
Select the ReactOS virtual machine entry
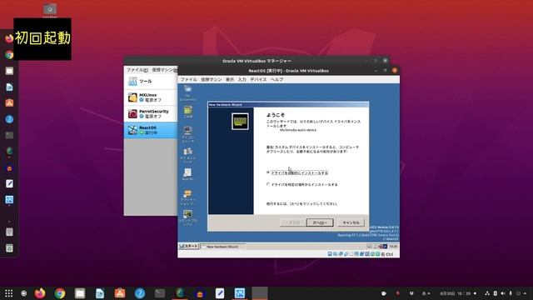coord(151,130)
